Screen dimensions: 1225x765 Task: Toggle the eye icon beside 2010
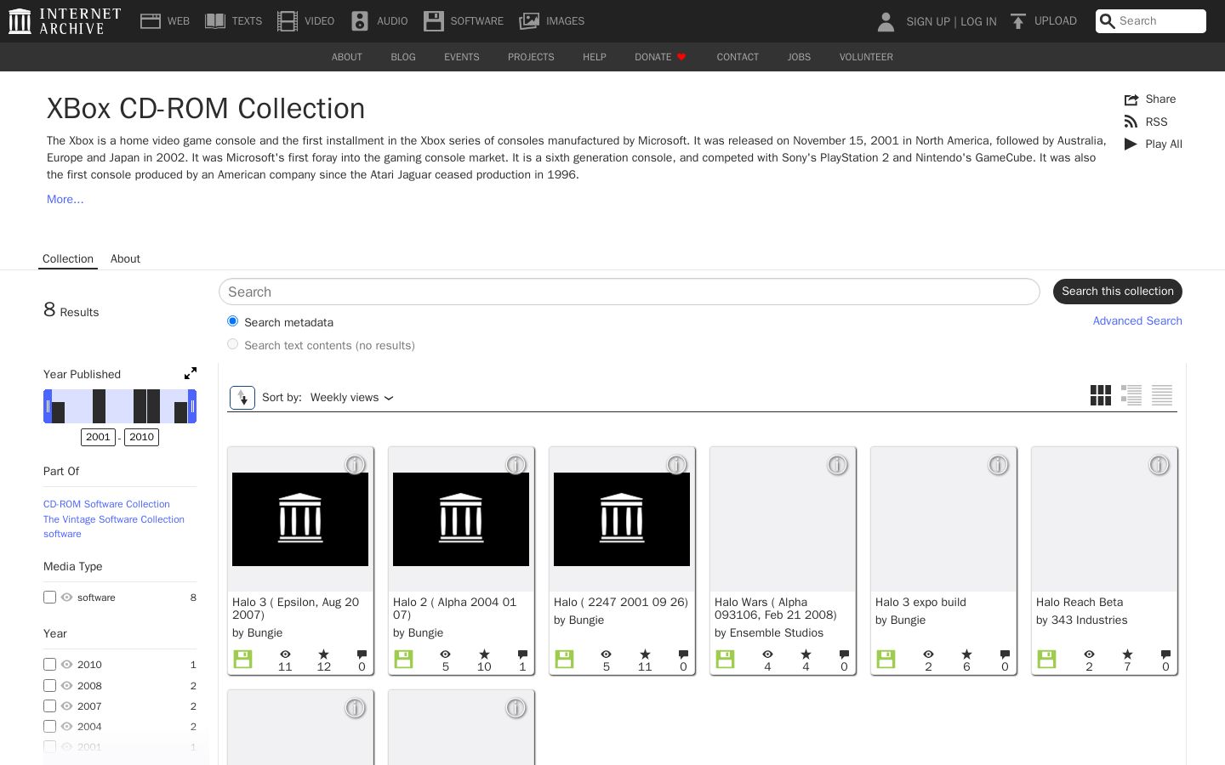pos(66,665)
